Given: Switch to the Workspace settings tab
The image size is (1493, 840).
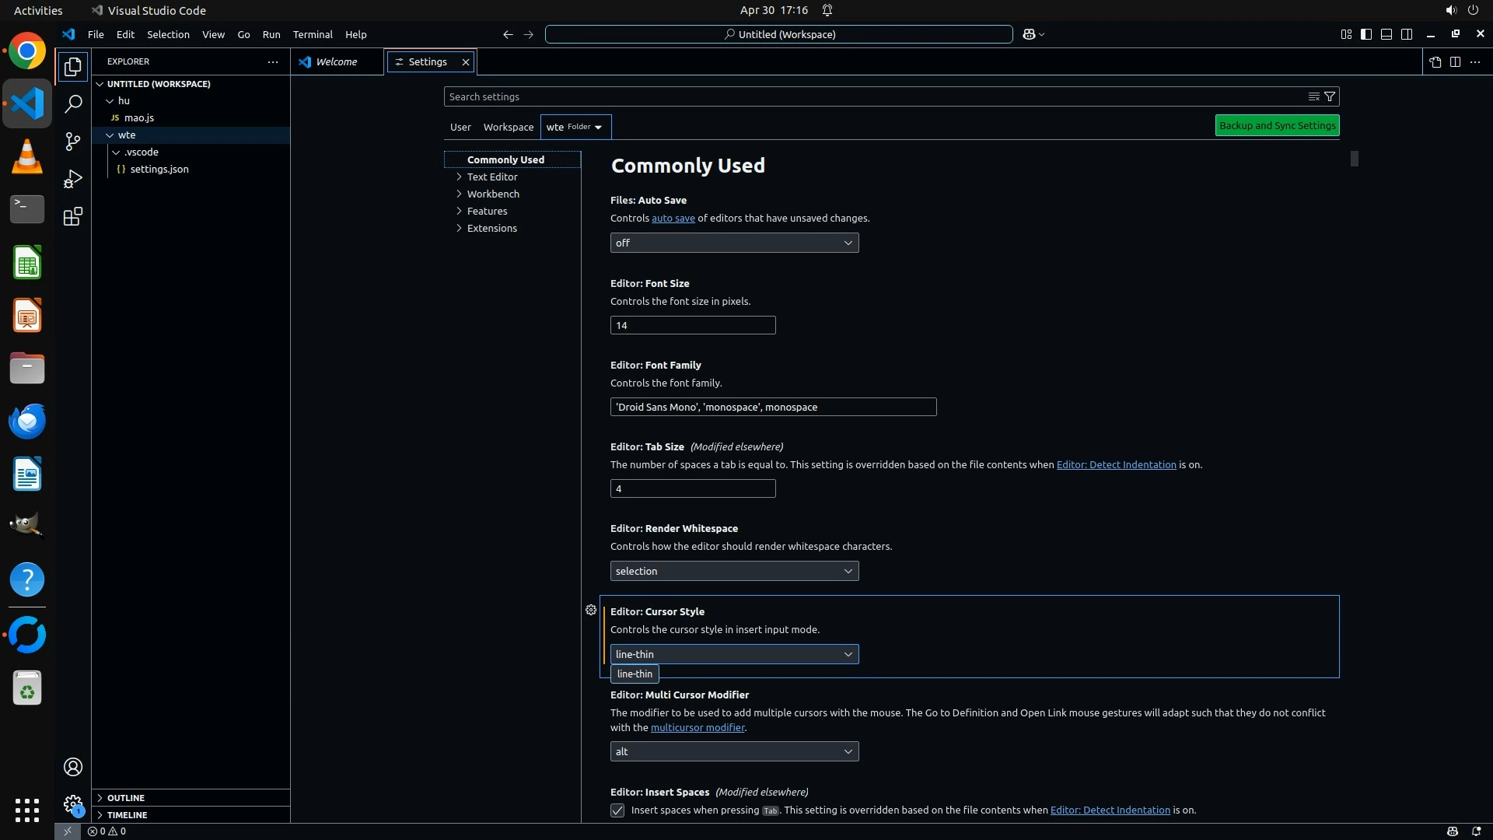Looking at the screenshot, I should [508, 127].
